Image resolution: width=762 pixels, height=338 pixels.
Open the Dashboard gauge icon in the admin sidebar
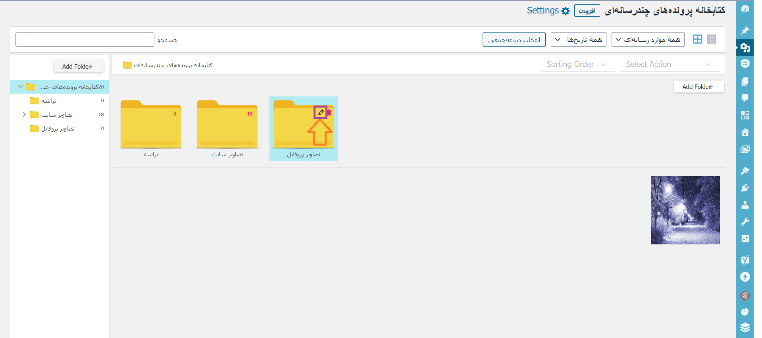(745, 8)
